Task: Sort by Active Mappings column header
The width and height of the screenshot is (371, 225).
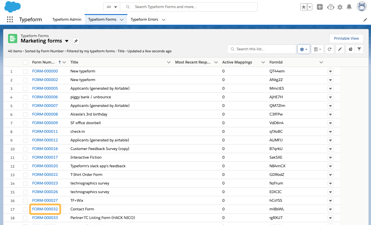Action: [x=237, y=62]
